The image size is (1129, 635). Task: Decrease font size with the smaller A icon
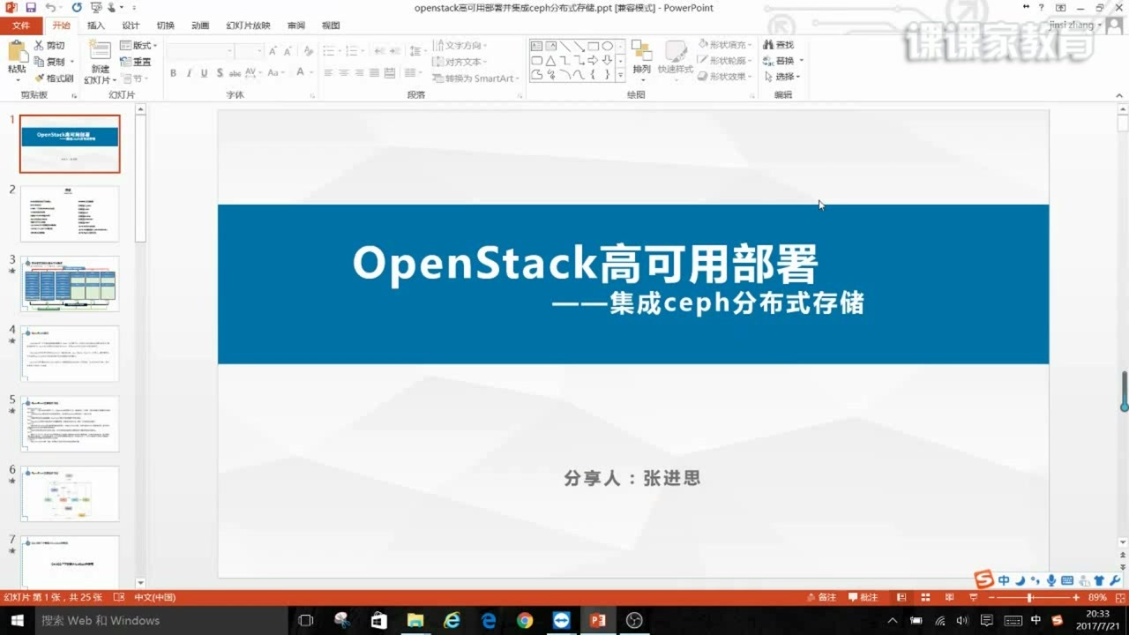(289, 51)
